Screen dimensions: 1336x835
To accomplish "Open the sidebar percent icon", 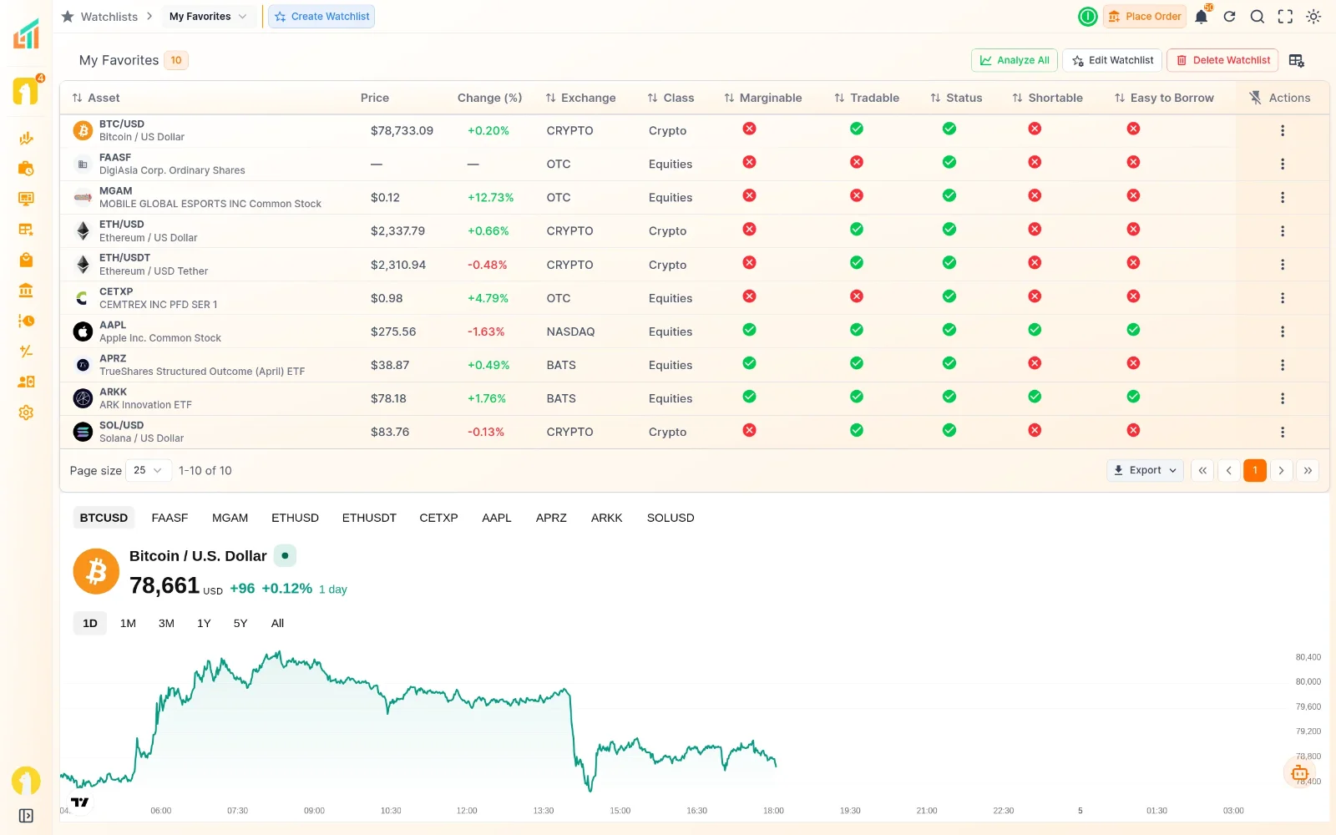I will click(x=26, y=352).
